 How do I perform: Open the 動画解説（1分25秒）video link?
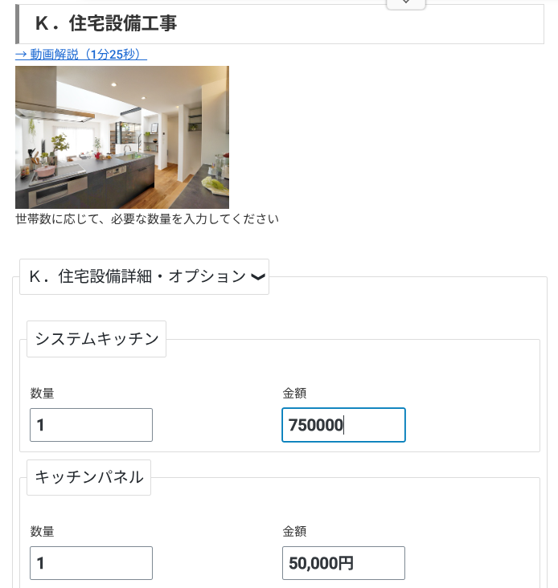tap(88, 55)
